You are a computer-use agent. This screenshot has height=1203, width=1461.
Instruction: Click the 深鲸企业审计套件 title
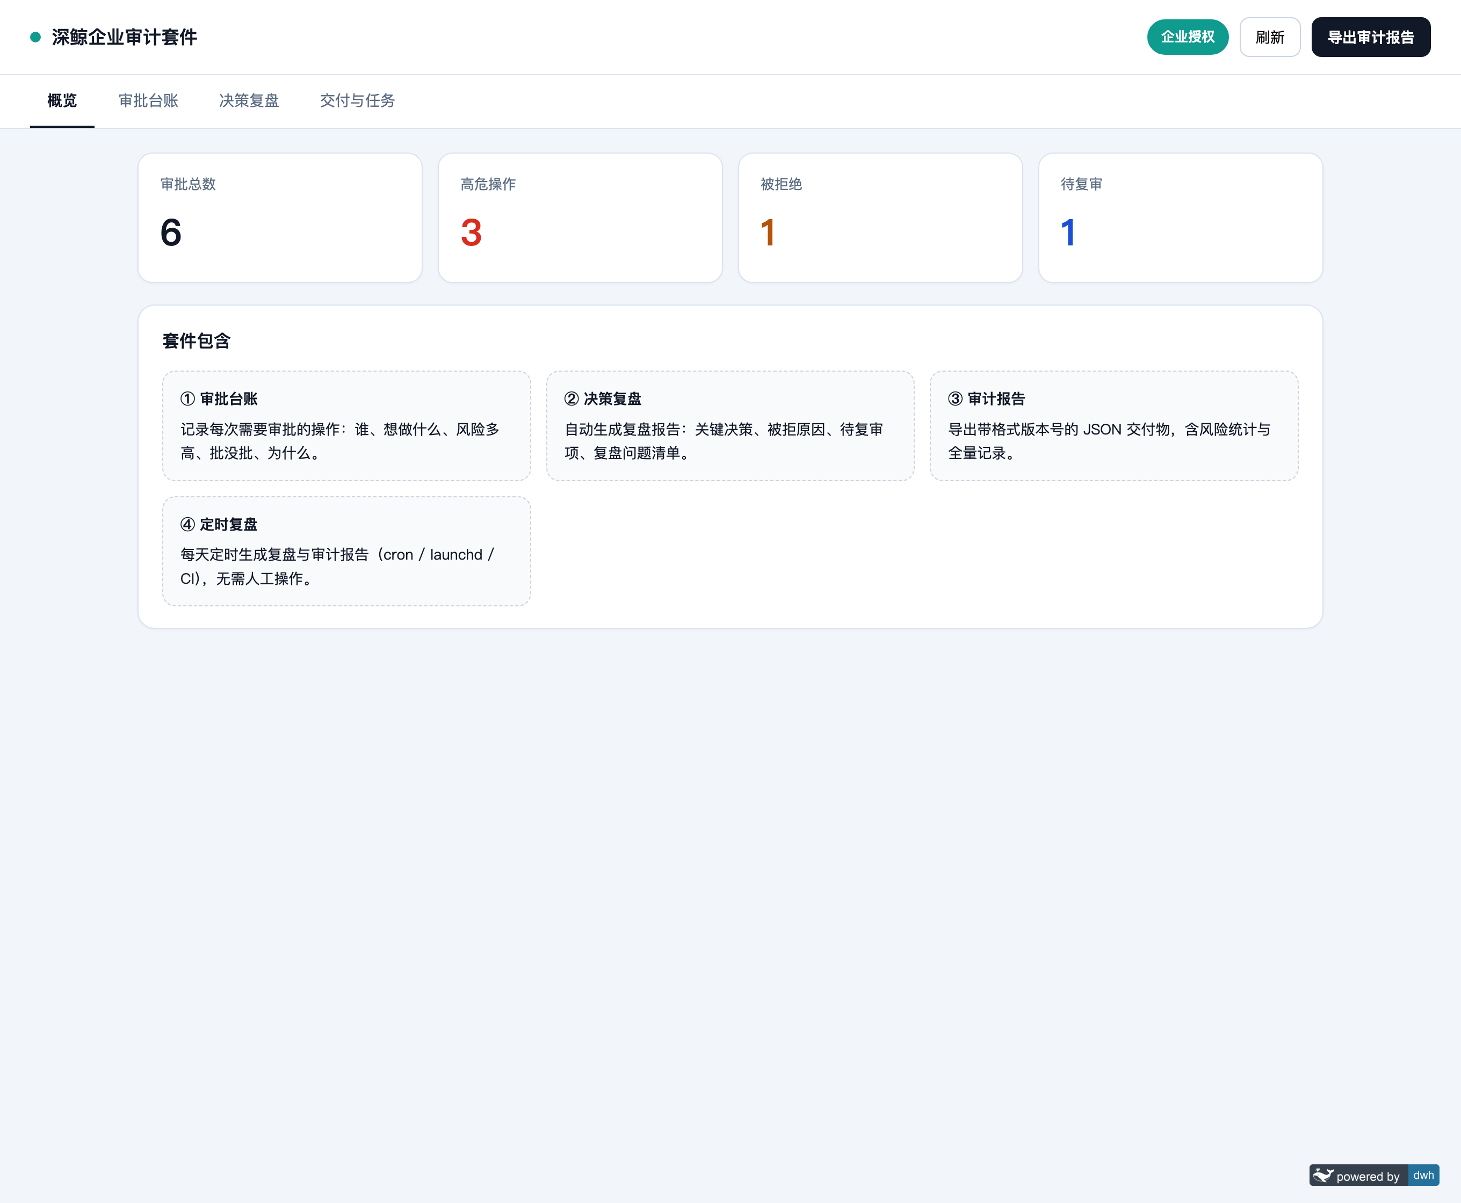(125, 37)
